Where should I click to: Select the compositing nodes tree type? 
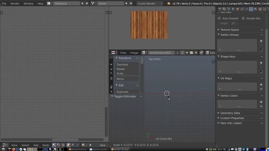(x=58, y=145)
